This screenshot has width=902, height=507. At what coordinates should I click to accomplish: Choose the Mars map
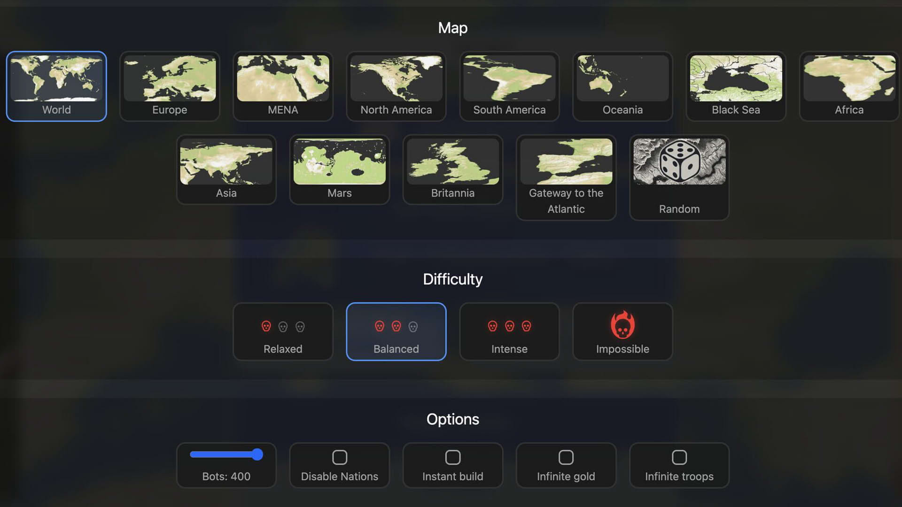[x=339, y=170]
